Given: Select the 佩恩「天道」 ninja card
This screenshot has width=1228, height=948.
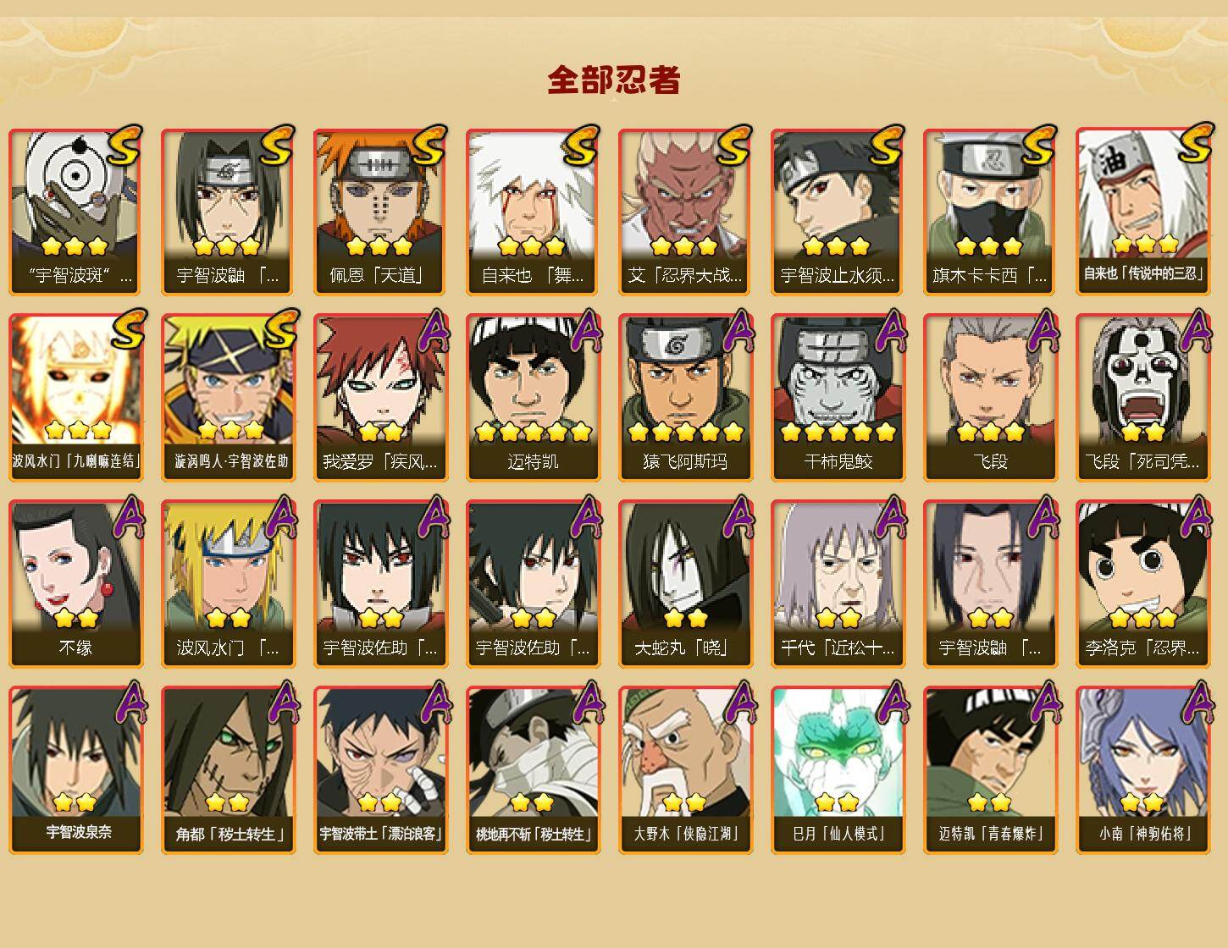Looking at the screenshot, I should coord(380,212).
